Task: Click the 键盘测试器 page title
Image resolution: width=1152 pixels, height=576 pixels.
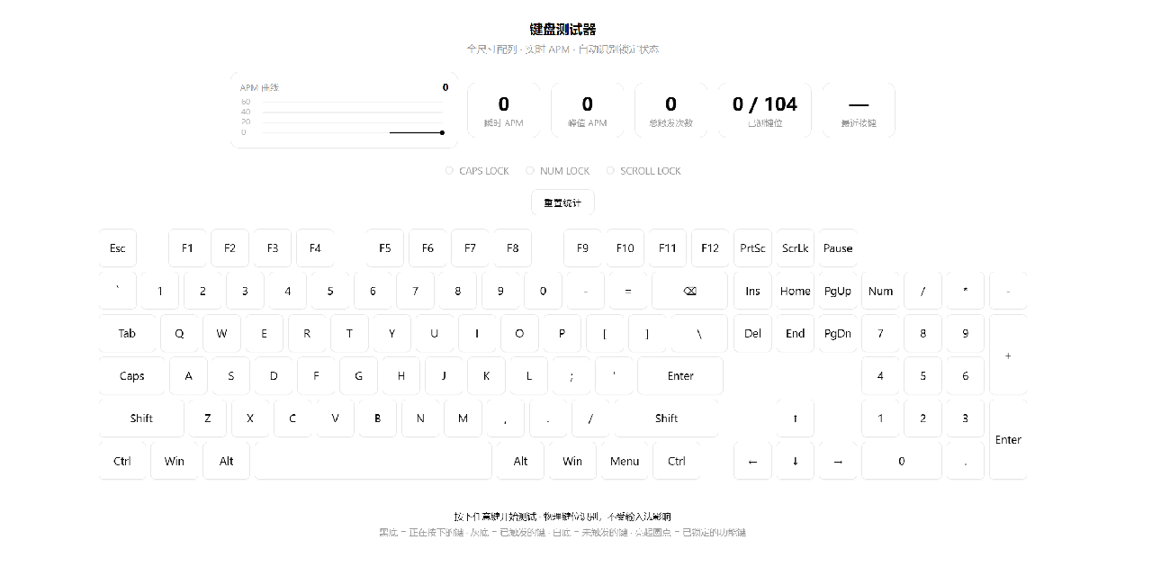Action: 562,30
